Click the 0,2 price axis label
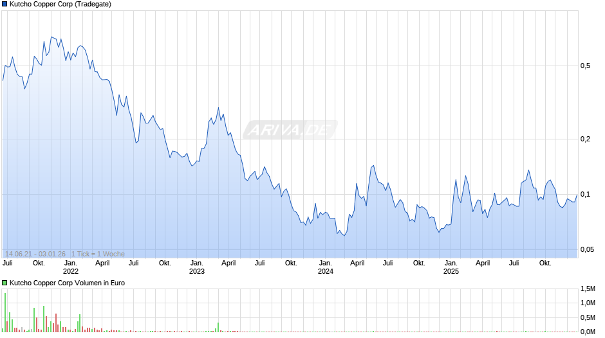 click(585, 139)
